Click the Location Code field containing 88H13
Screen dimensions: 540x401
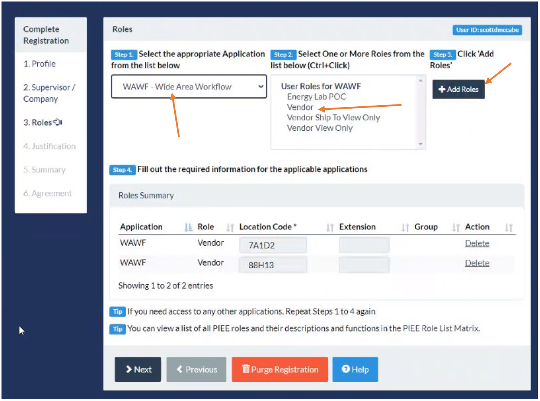click(273, 265)
